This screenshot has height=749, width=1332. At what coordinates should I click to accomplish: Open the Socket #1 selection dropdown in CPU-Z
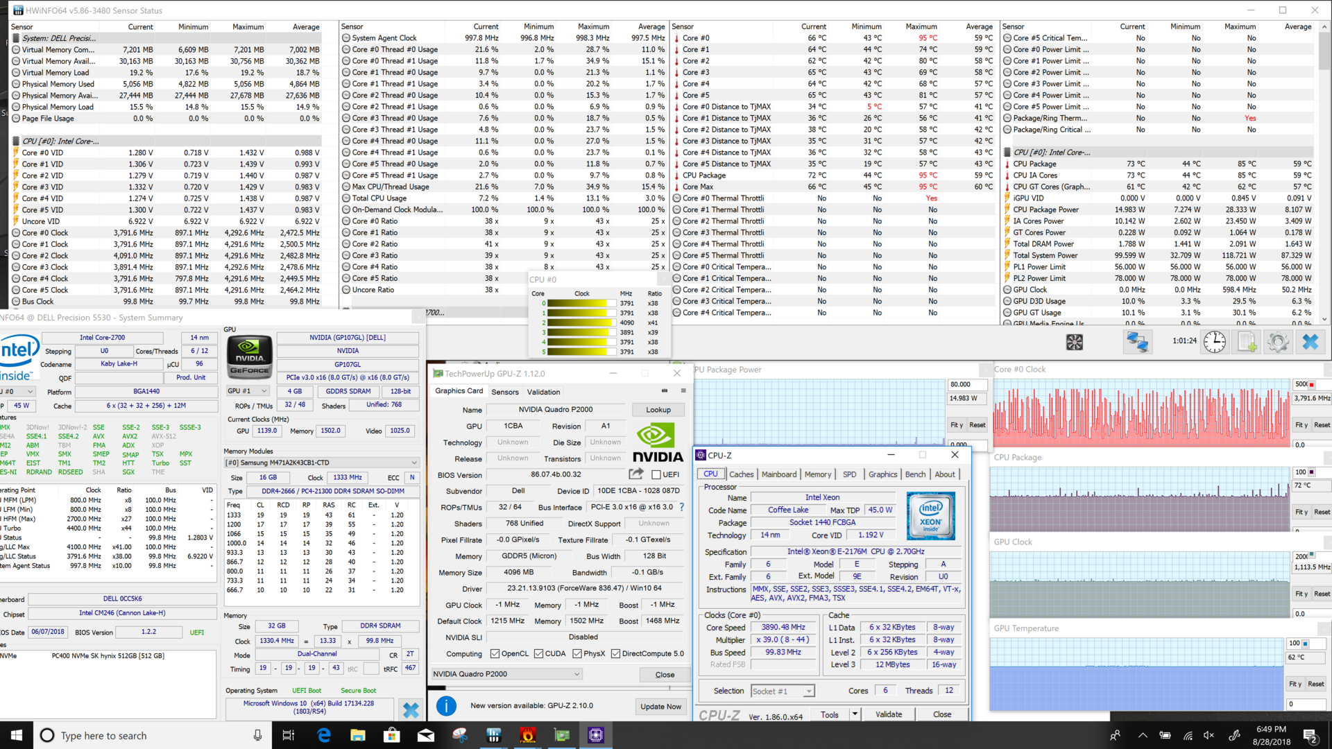coord(783,691)
